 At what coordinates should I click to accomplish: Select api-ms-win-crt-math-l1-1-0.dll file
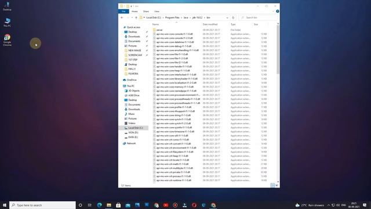point(172,164)
